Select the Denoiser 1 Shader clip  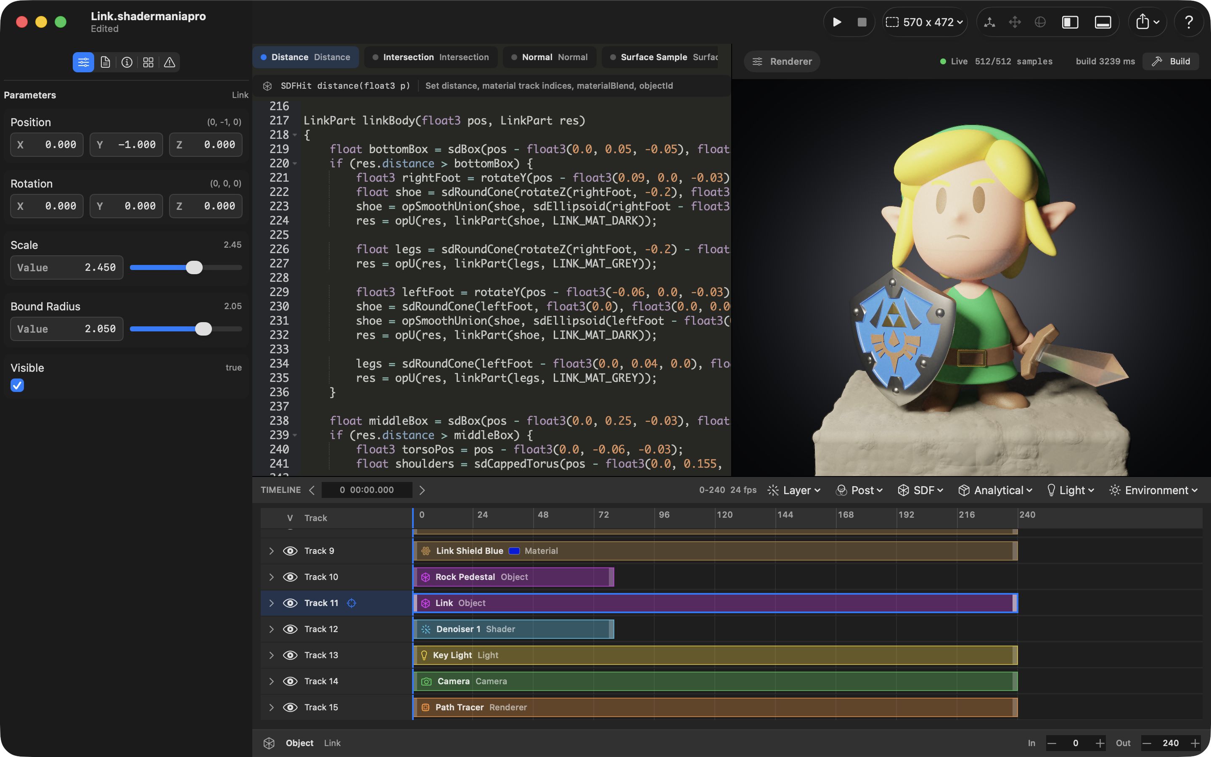pos(514,629)
